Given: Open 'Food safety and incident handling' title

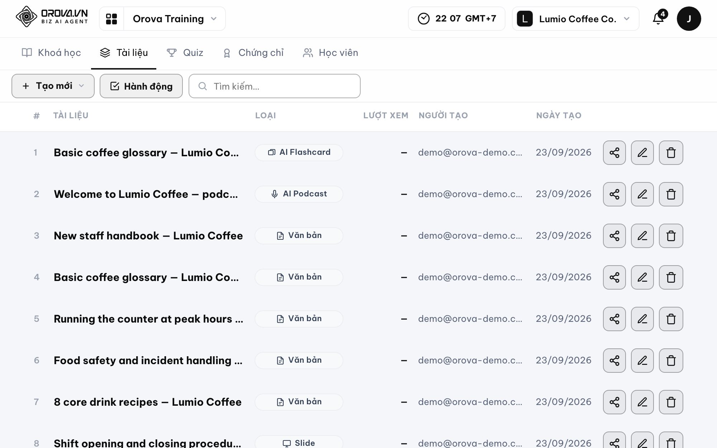Looking at the screenshot, I should click(x=148, y=361).
